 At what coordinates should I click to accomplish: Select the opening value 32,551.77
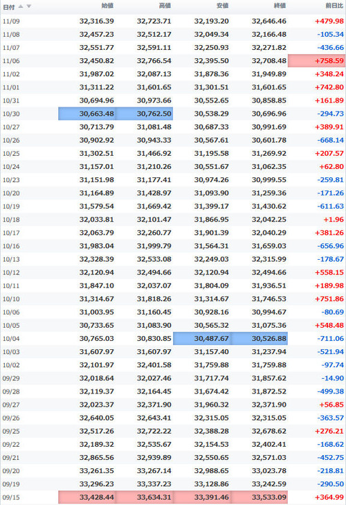click(x=97, y=48)
